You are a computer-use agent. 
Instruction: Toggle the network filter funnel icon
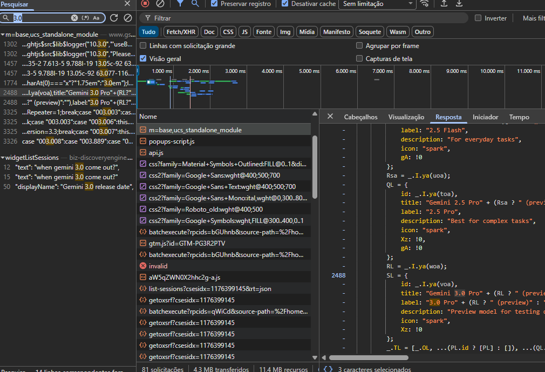tap(180, 4)
